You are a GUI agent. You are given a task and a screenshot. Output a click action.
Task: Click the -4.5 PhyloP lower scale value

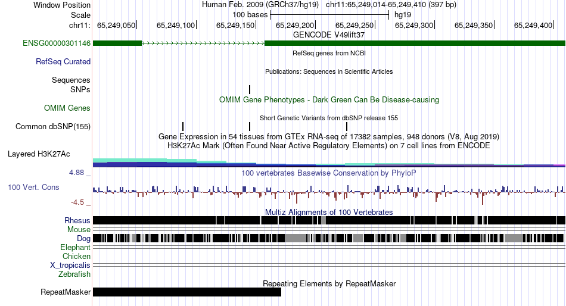click(x=77, y=202)
